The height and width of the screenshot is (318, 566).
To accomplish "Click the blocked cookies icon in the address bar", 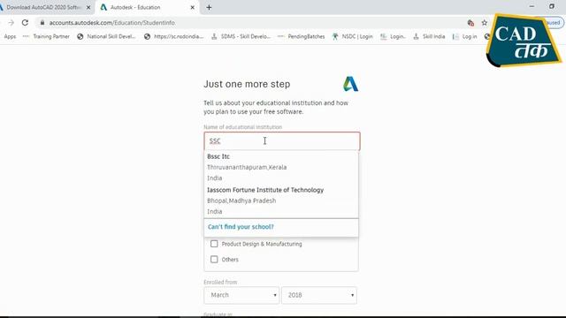I will click(470, 23).
